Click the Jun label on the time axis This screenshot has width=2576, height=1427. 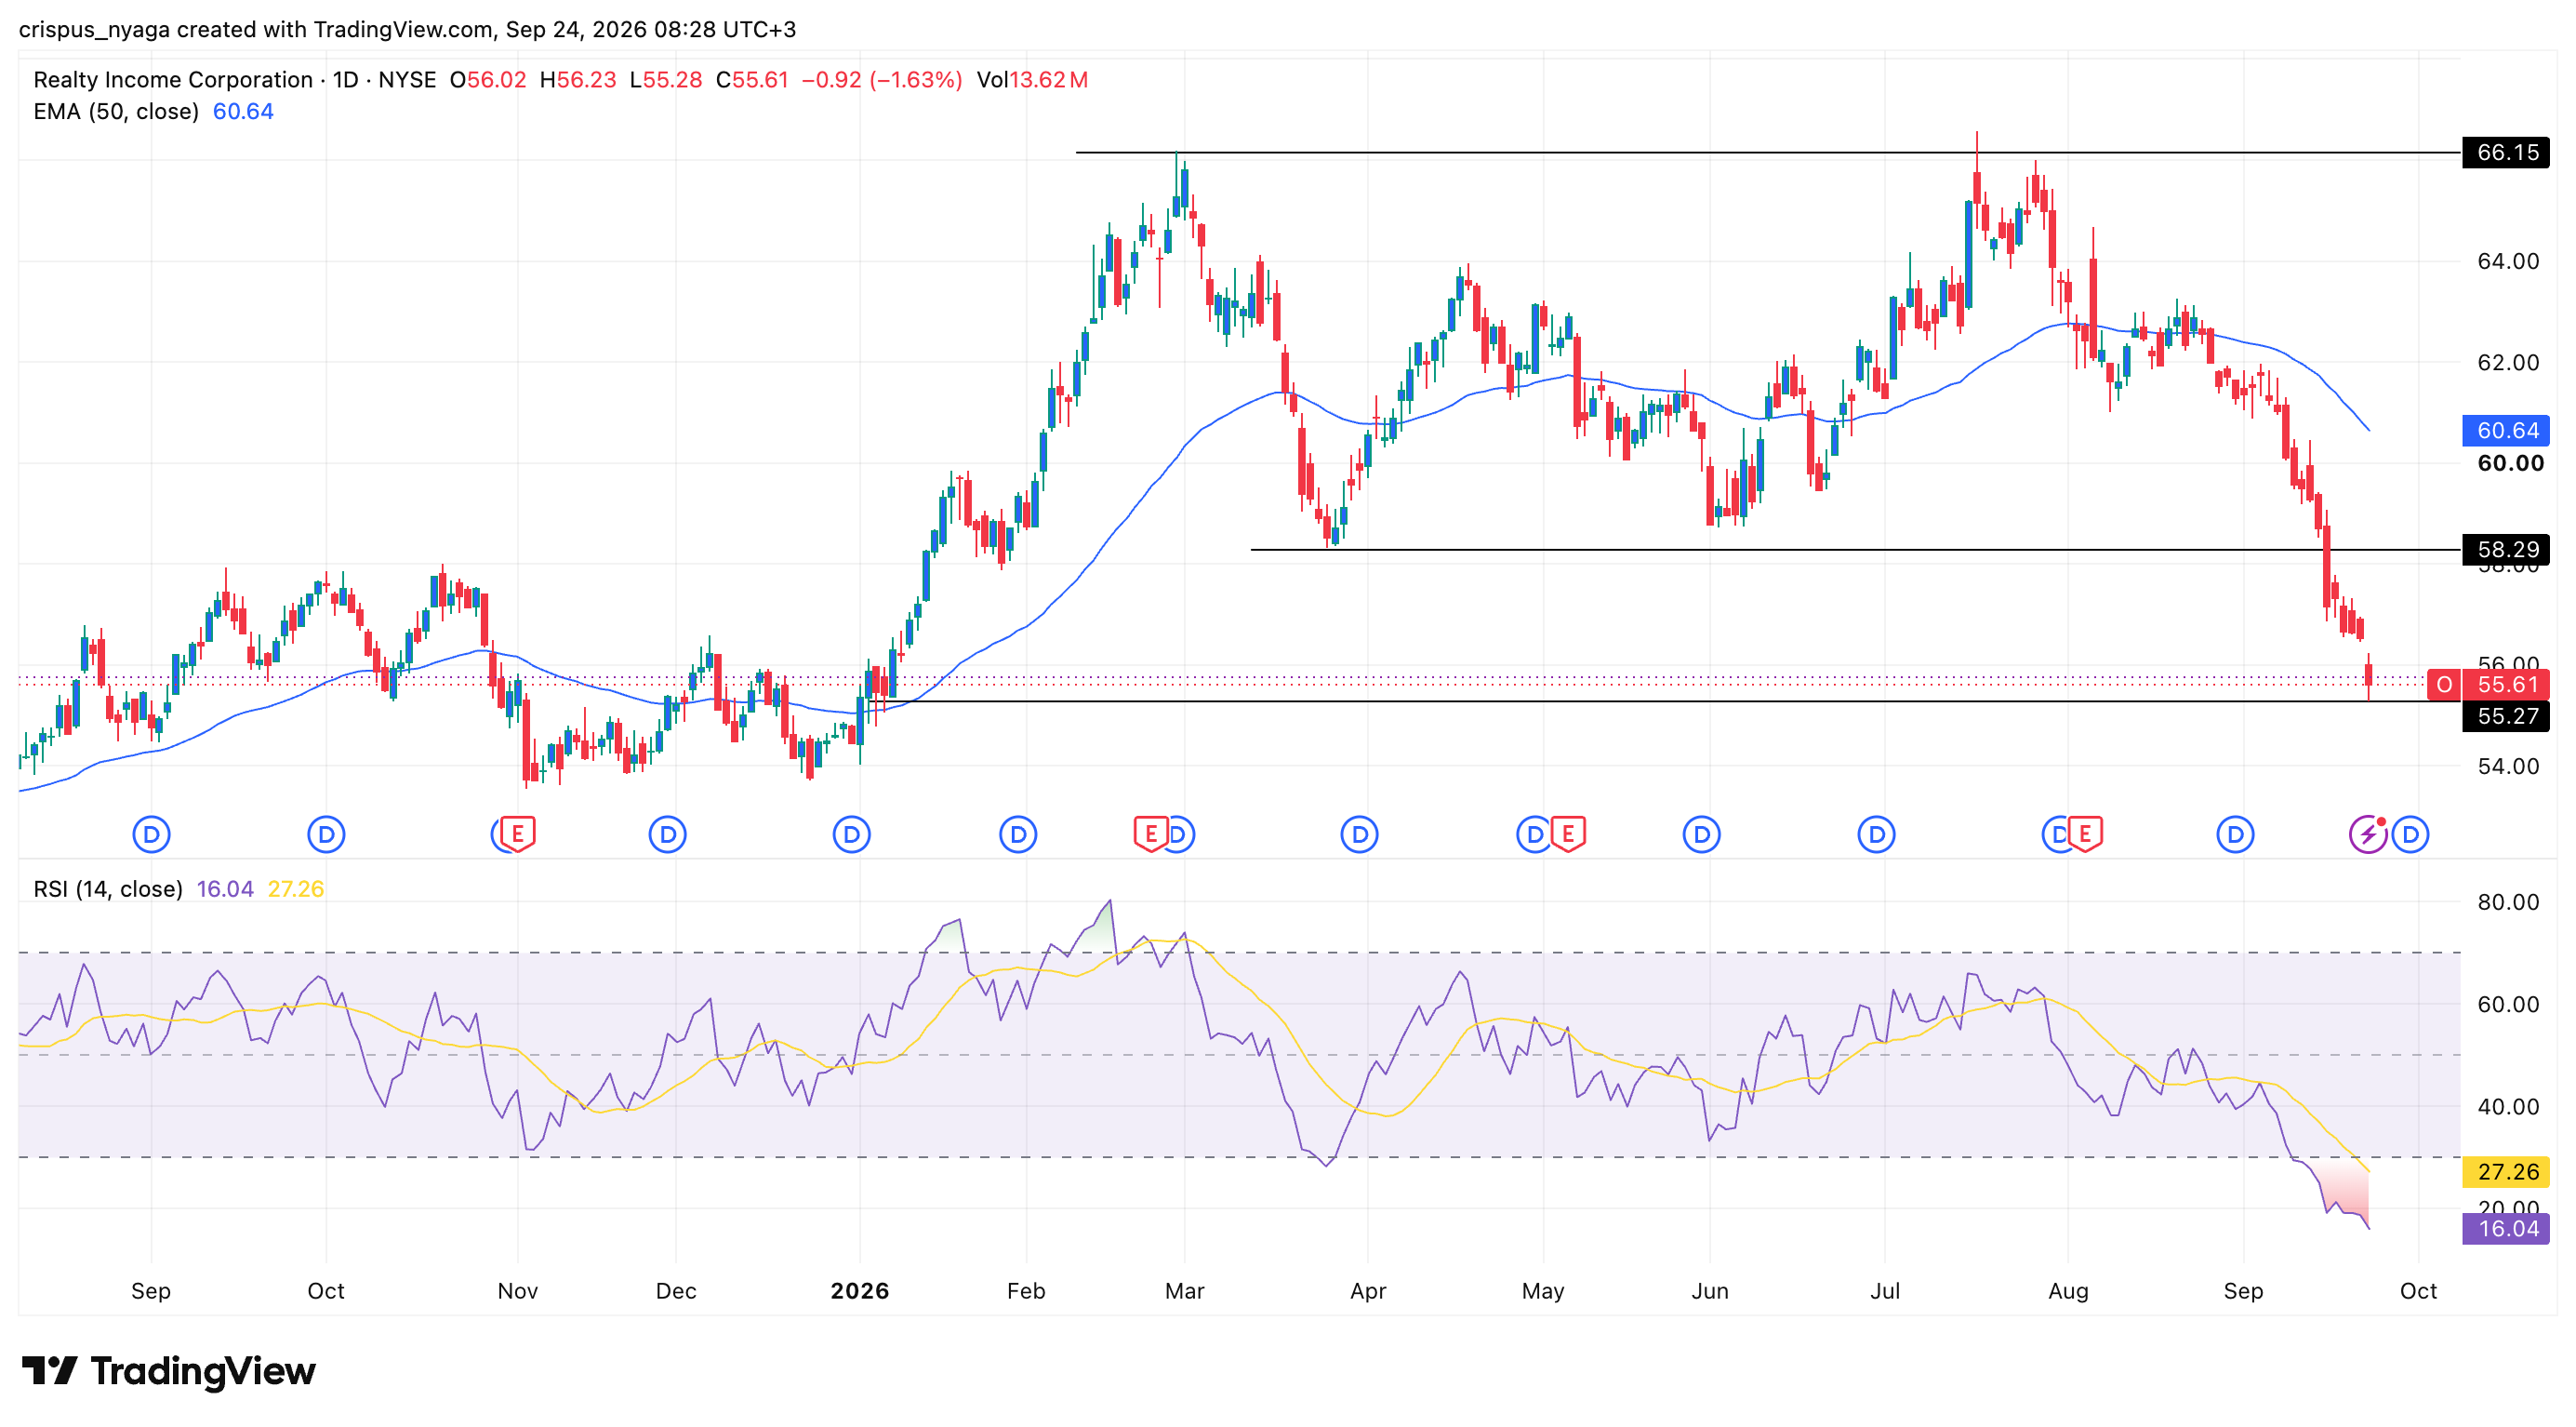tap(1710, 1292)
